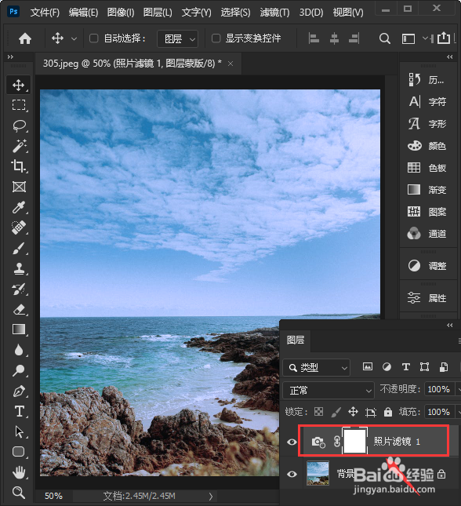461x506 pixels.
Task: Open the 字符 panel button
Action: point(427,102)
